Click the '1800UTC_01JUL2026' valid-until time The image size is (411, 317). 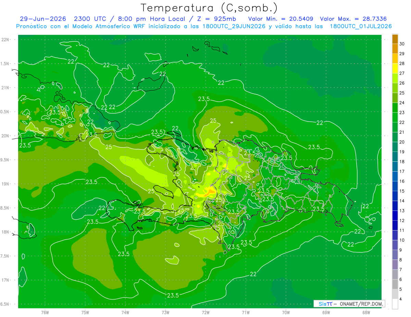pyautogui.click(x=361, y=26)
